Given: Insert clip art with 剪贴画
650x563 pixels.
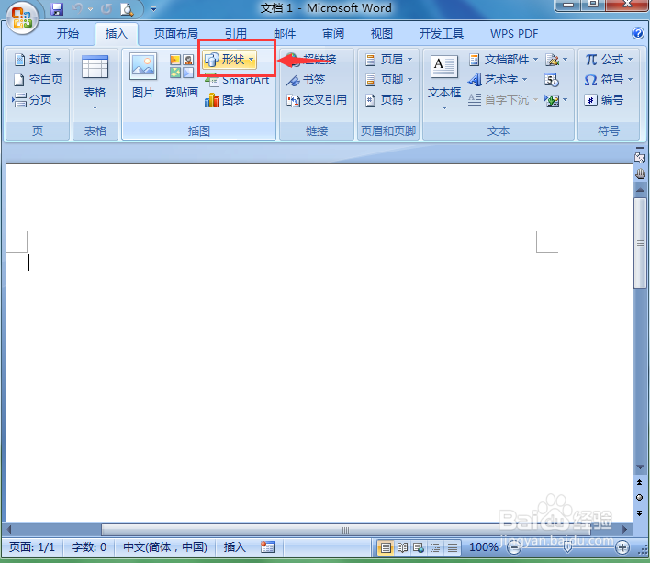Looking at the screenshot, I should pos(182,76).
